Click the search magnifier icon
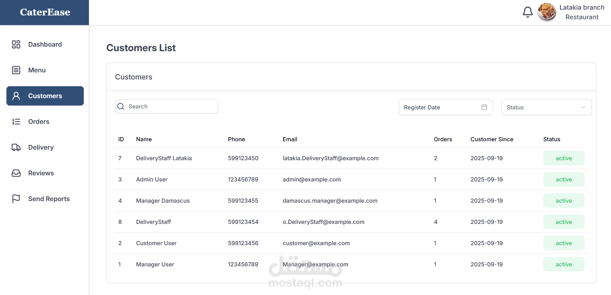 pyautogui.click(x=121, y=106)
